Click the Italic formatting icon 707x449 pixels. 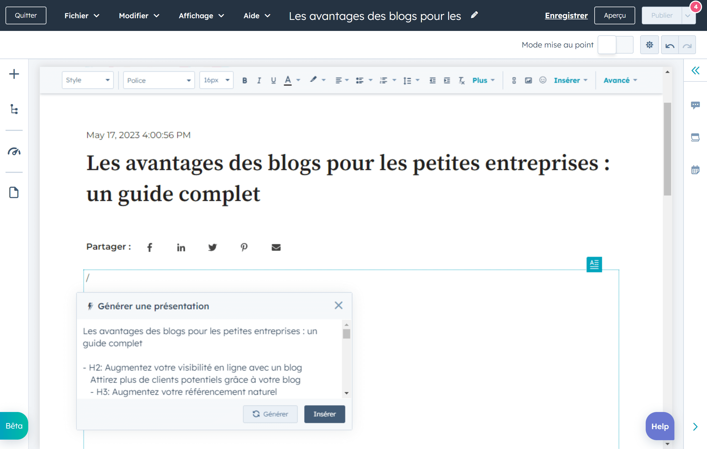[259, 80]
